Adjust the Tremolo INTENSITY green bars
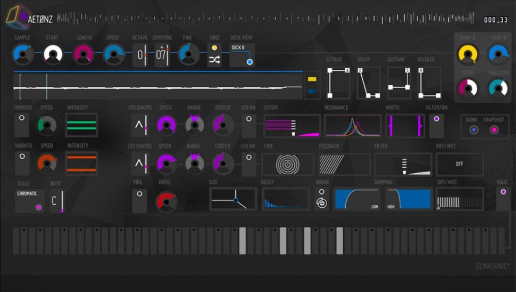 pos(81,125)
